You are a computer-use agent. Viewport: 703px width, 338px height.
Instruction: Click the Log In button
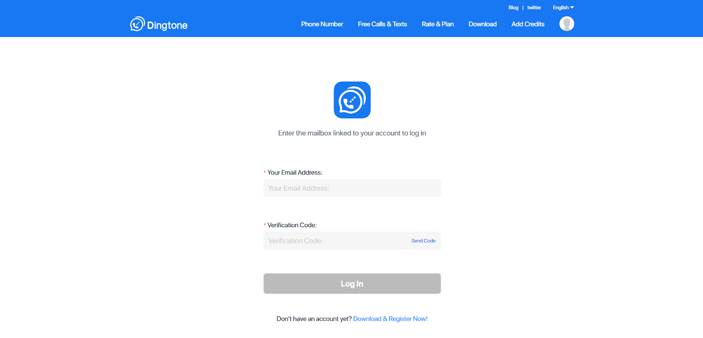[x=352, y=283]
